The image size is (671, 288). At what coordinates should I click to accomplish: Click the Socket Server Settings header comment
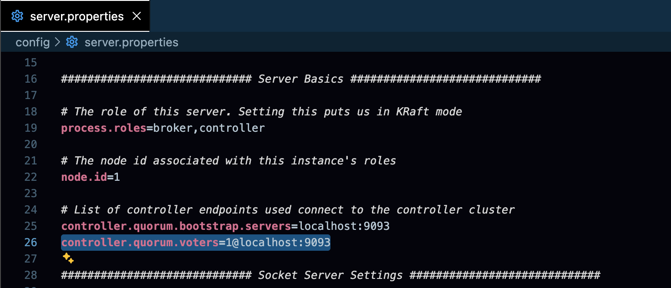click(330, 275)
